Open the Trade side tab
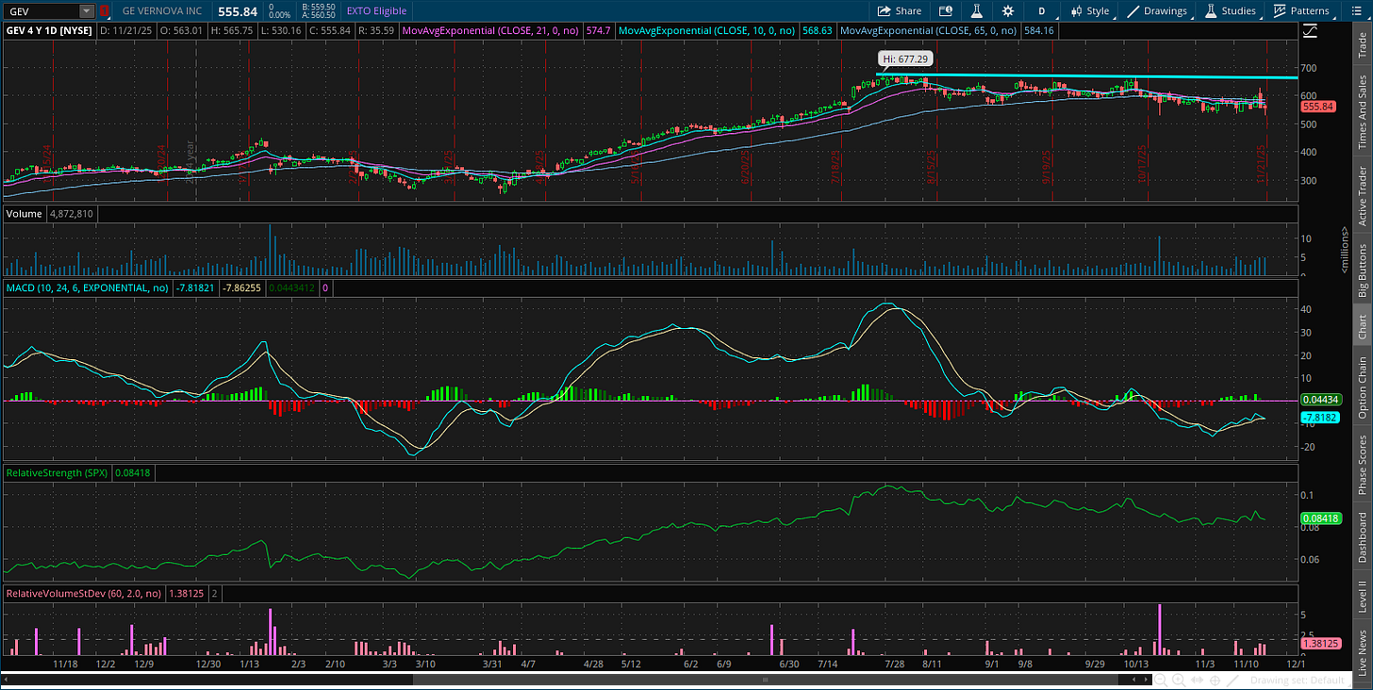The width and height of the screenshot is (1373, 690). tap(1362, 44)
